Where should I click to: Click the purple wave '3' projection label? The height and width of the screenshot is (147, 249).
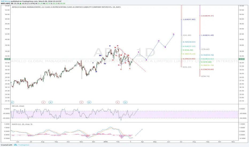[x=158, y=41]
